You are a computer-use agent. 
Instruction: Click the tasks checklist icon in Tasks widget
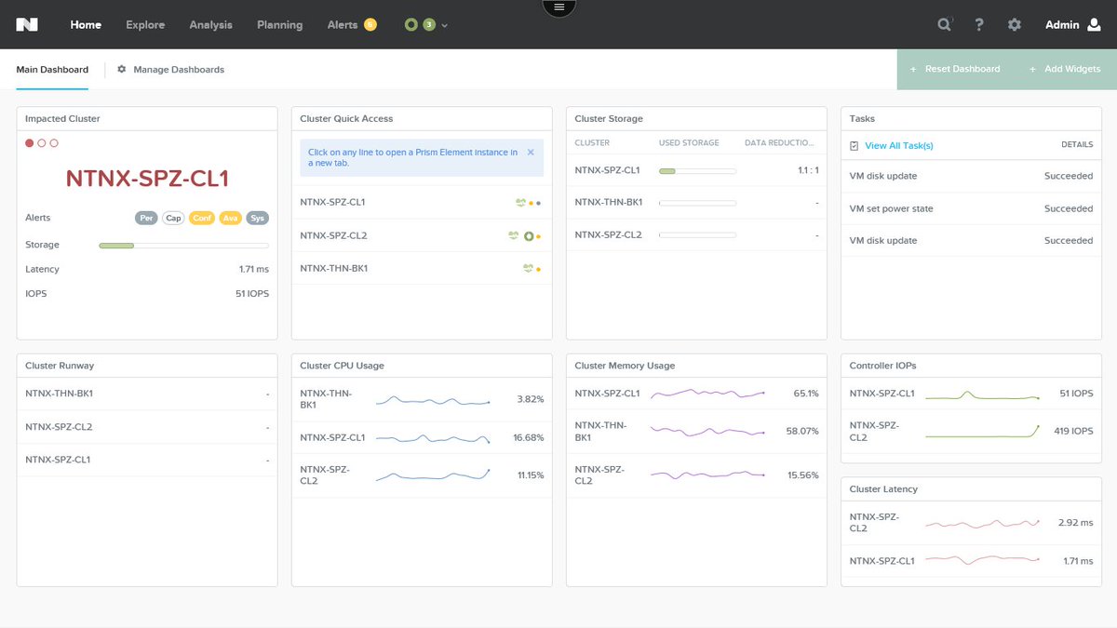coord(855,145)
